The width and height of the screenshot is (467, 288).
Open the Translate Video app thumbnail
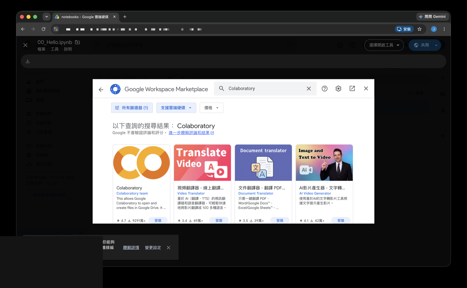coord(202,163)
